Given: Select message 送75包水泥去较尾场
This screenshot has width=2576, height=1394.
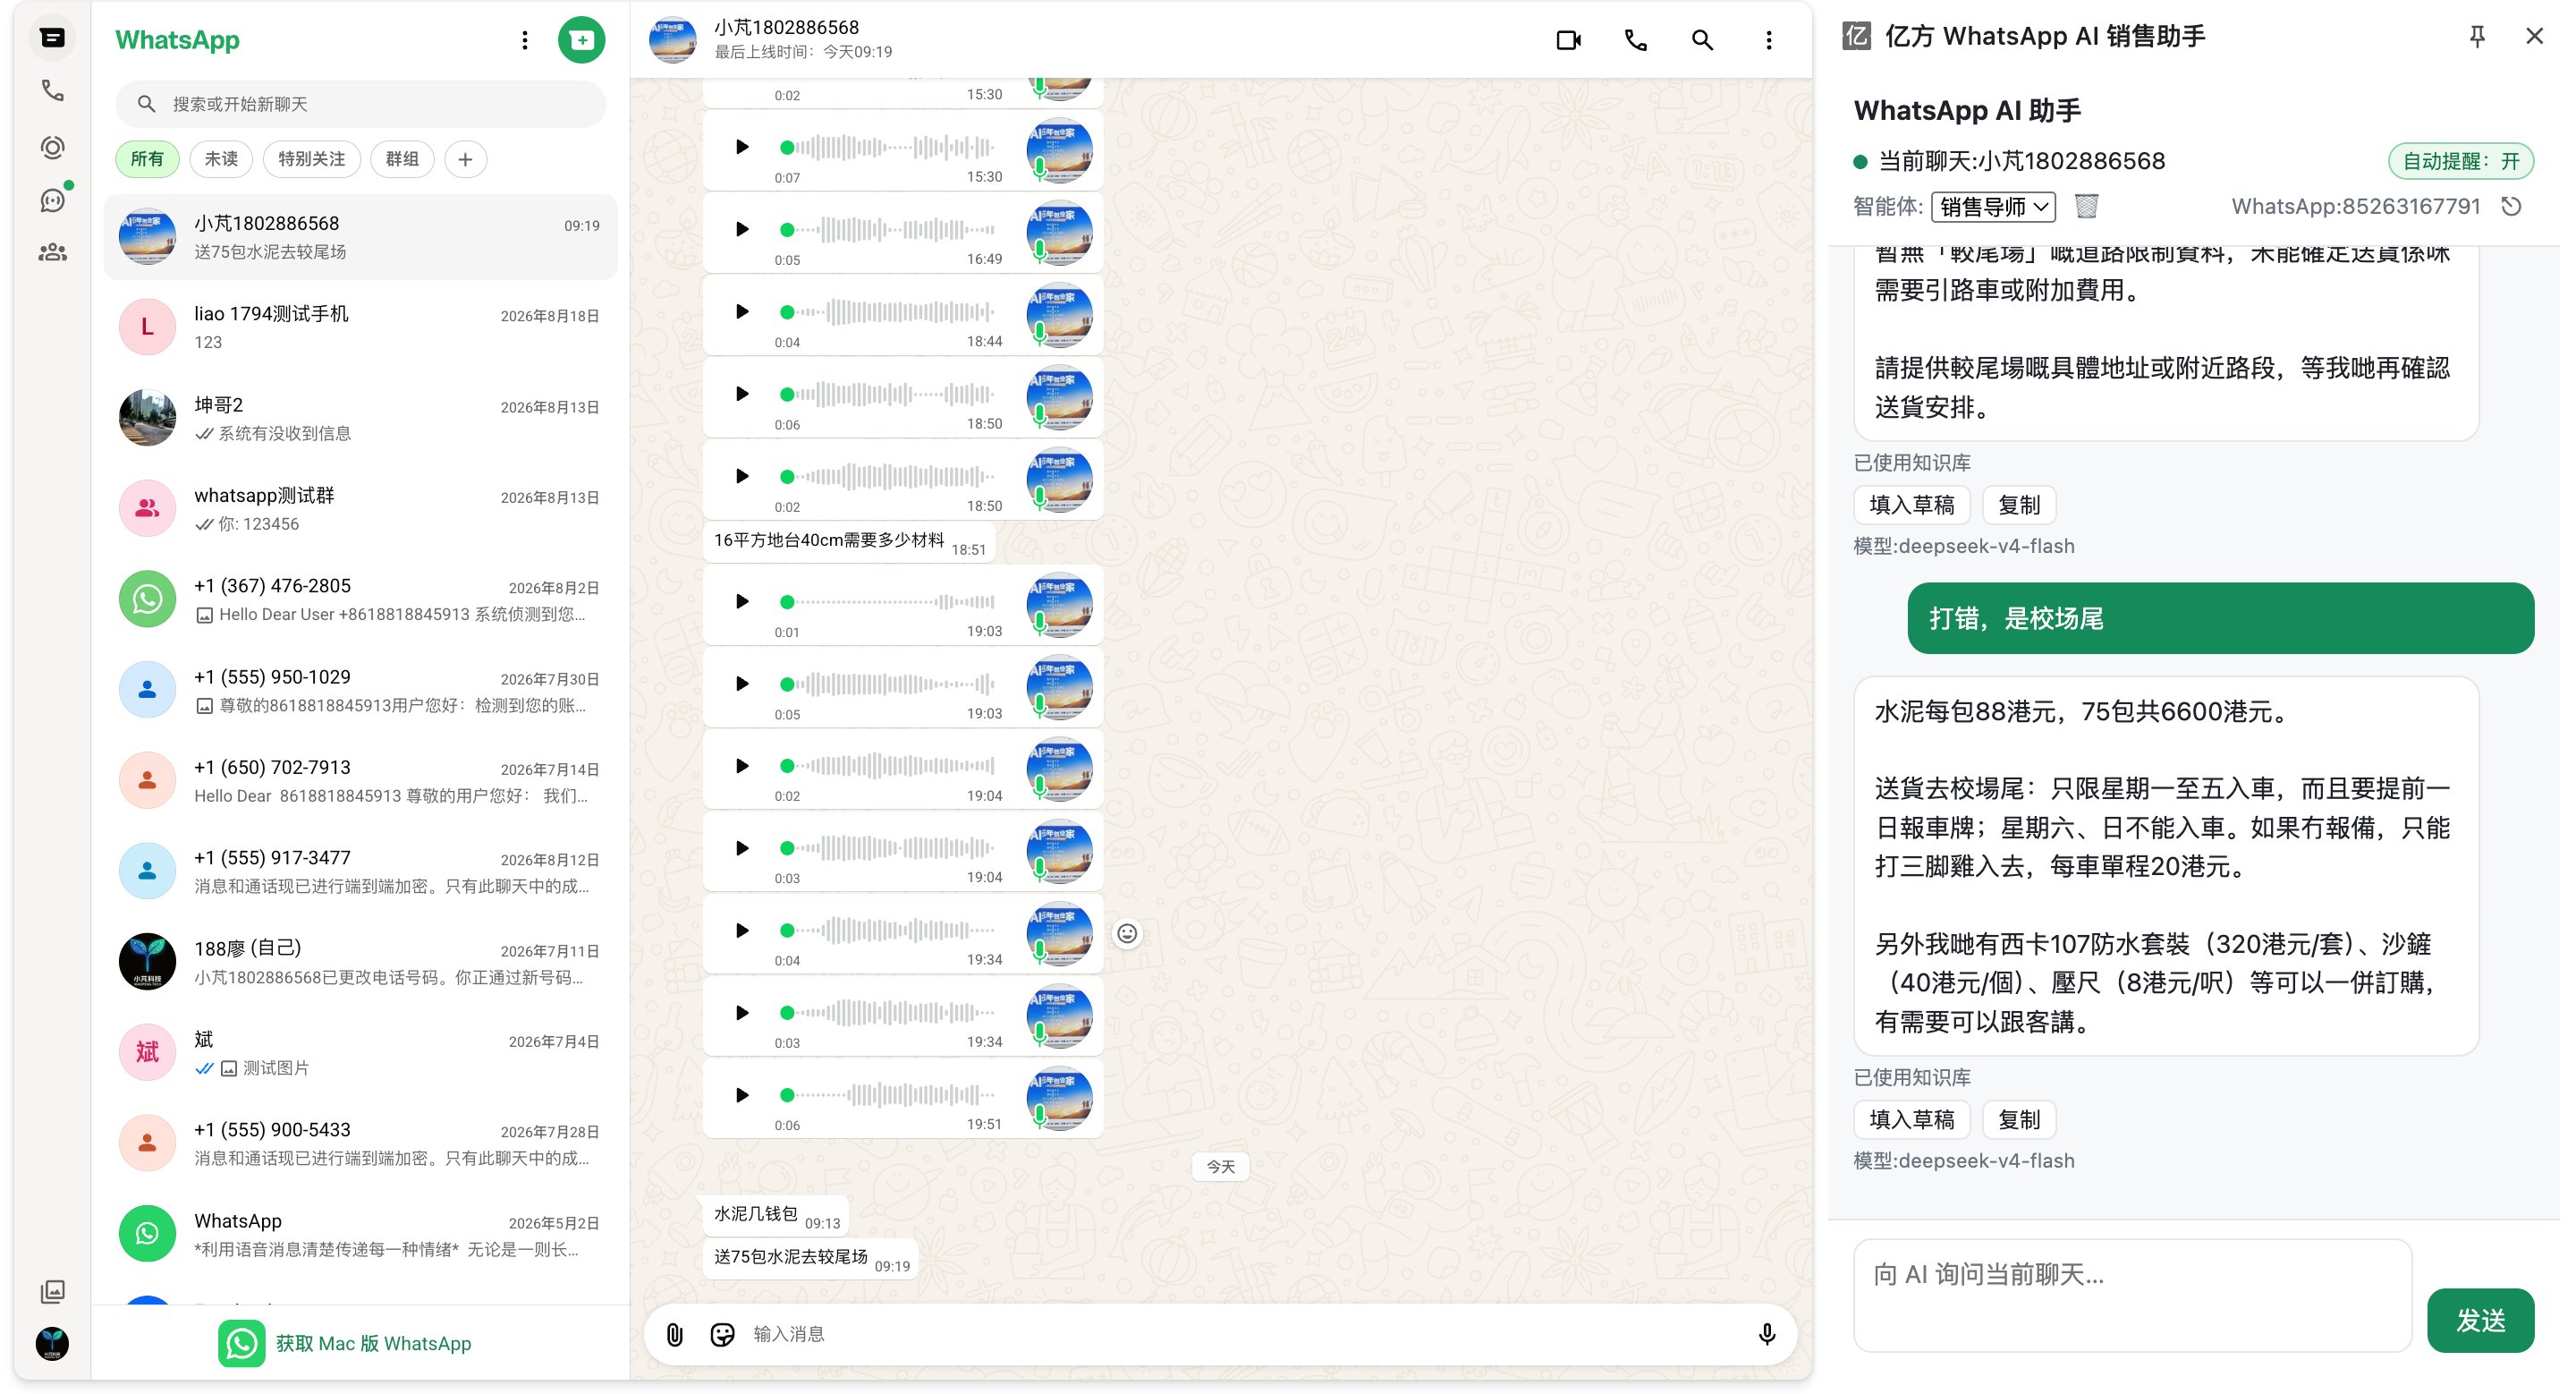Looking at the screenshot, I should 811,1258.
